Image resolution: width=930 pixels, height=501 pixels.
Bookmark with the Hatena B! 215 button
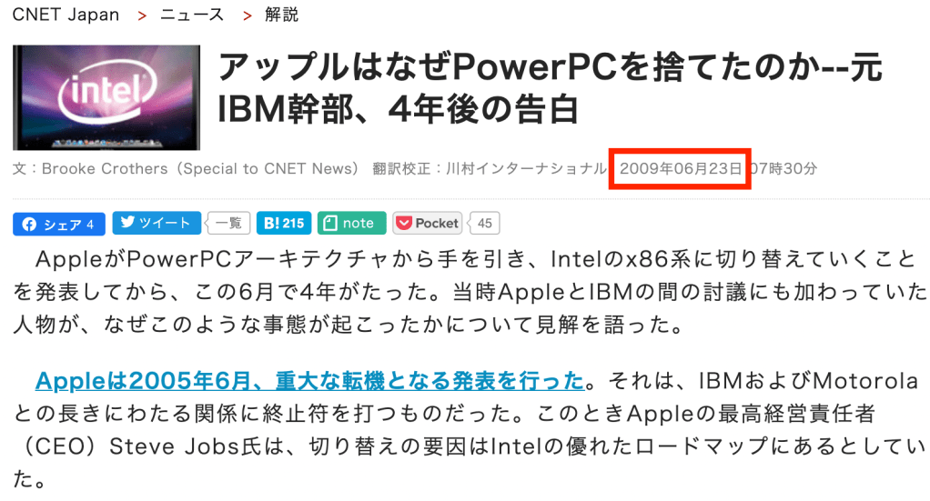point(284,223)
